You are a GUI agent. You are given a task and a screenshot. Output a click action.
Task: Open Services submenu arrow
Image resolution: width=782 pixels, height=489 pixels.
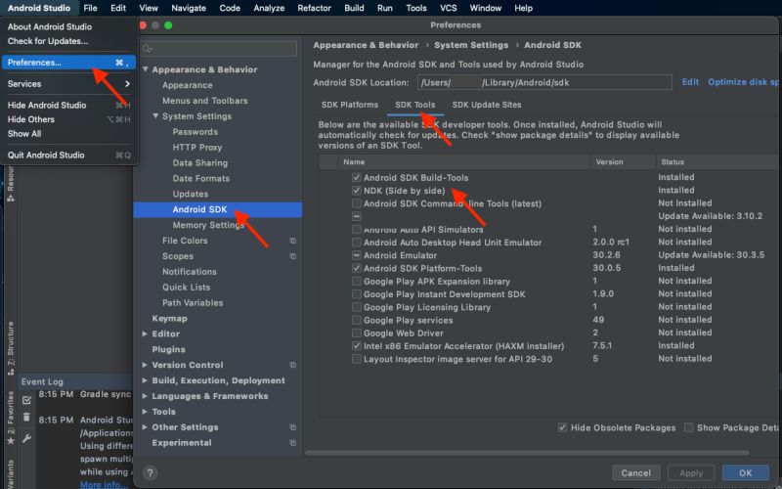coord(128,84)
